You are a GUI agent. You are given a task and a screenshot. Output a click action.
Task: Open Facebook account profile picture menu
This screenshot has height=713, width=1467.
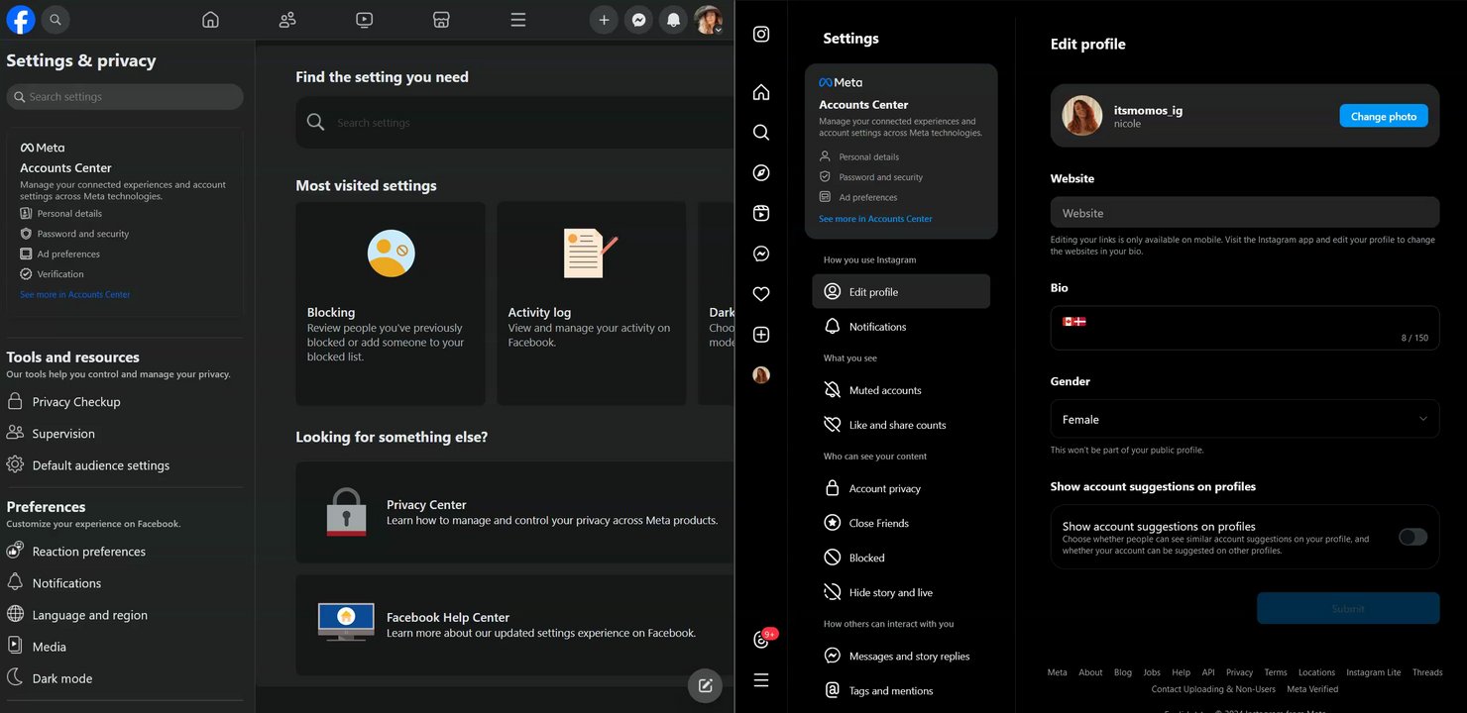tap(709, 20)
